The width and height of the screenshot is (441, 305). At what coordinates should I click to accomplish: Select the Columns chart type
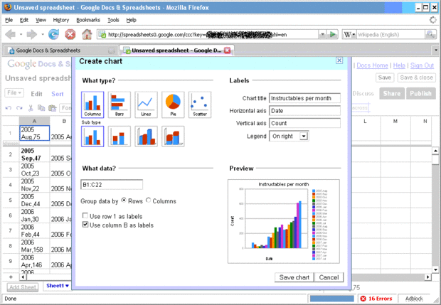coord(92,105)
